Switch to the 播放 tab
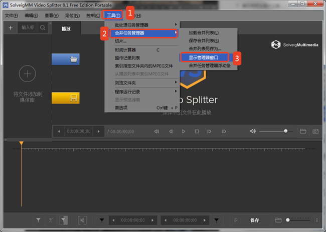This screenshot has width=326, height=232. click(66, 28)
